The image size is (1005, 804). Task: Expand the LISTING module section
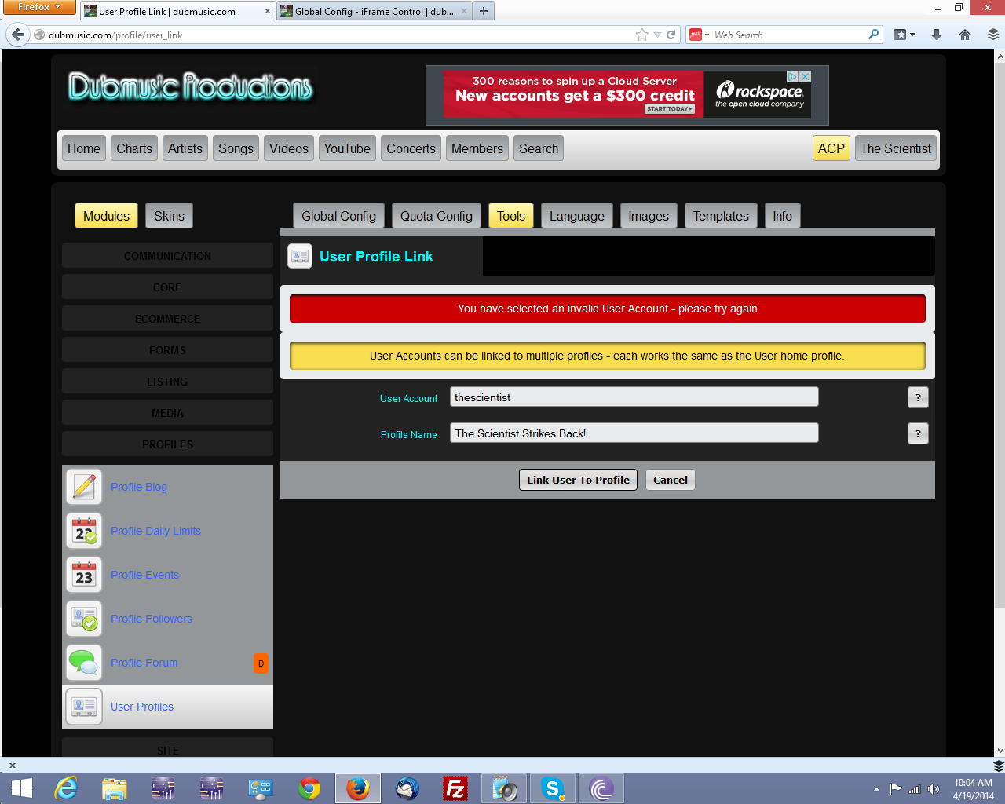point(167,382)
